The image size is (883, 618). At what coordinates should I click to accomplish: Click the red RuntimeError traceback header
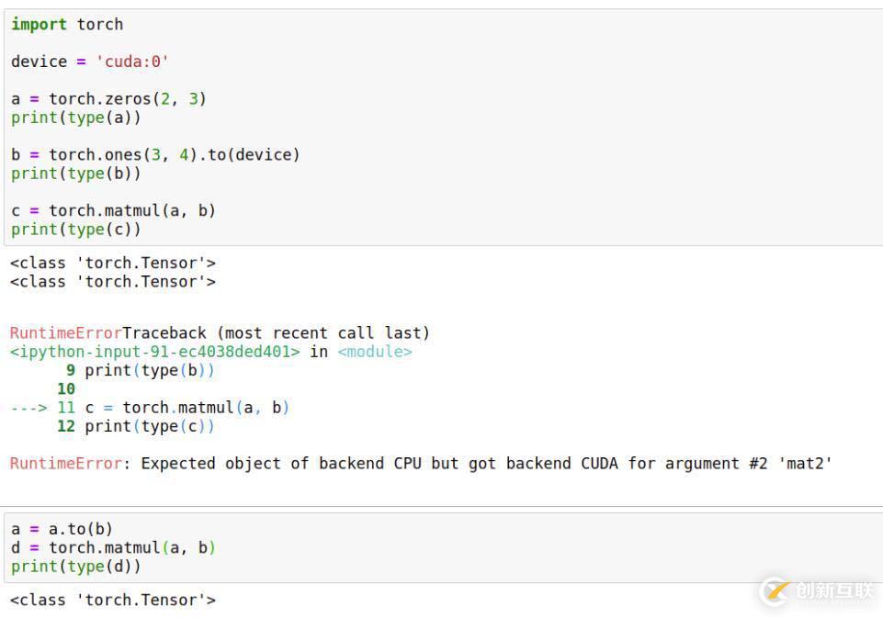[x=65, y=332]
